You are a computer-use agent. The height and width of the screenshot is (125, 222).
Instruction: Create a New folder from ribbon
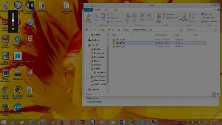(159, 18)
